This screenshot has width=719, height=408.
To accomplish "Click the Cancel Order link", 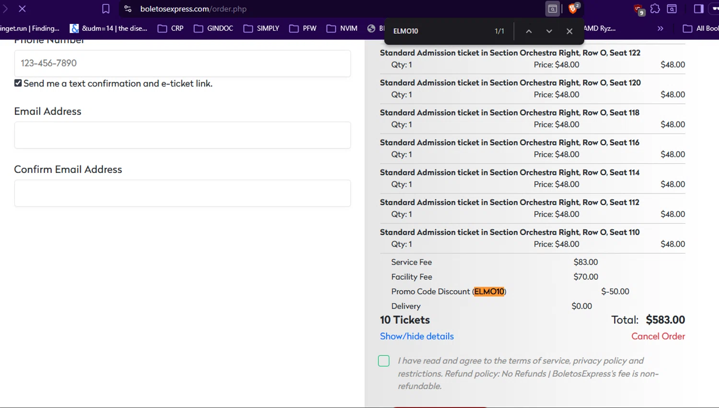I will pos(658,336).
